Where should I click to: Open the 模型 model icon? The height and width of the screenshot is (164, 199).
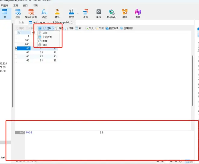click(125, 14)
